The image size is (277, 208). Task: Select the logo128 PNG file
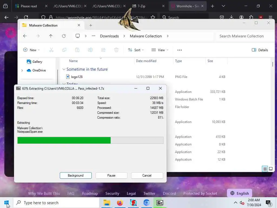coord(77,77)
